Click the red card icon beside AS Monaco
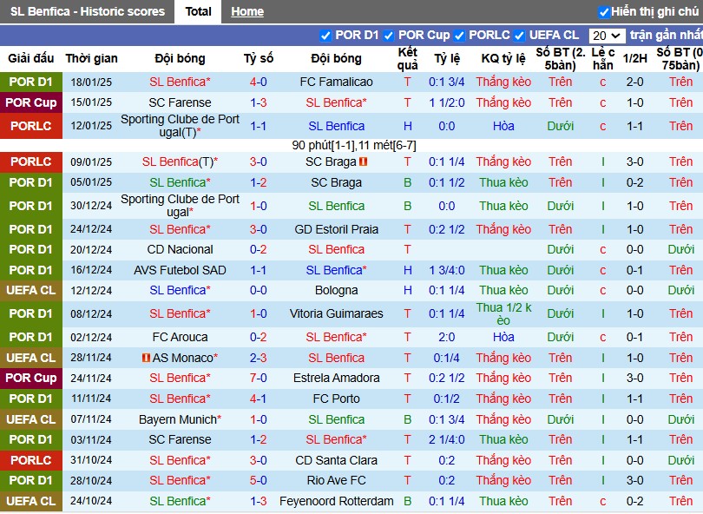Image resolution: width=703 pixels, height=514 pixels. (x=146, y=358)
